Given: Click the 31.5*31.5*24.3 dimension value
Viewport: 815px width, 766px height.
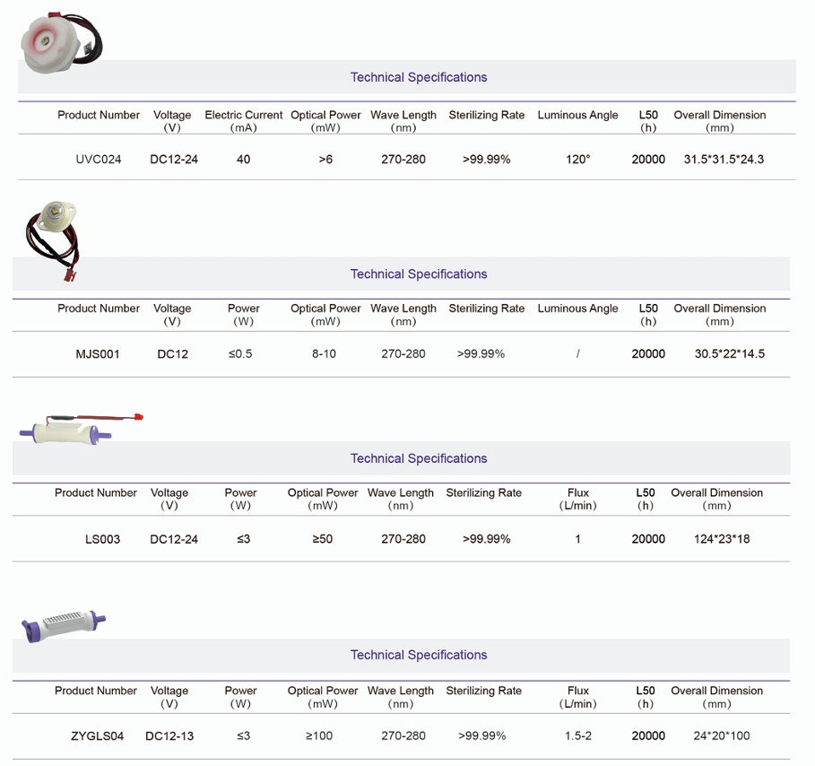Looking at the screenshot, I should [724, 160].
